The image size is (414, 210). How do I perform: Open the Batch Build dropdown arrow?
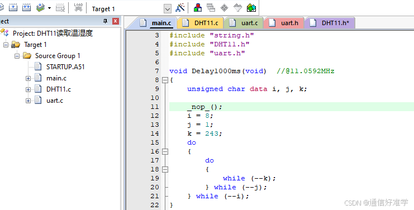[x=49, y=8]
